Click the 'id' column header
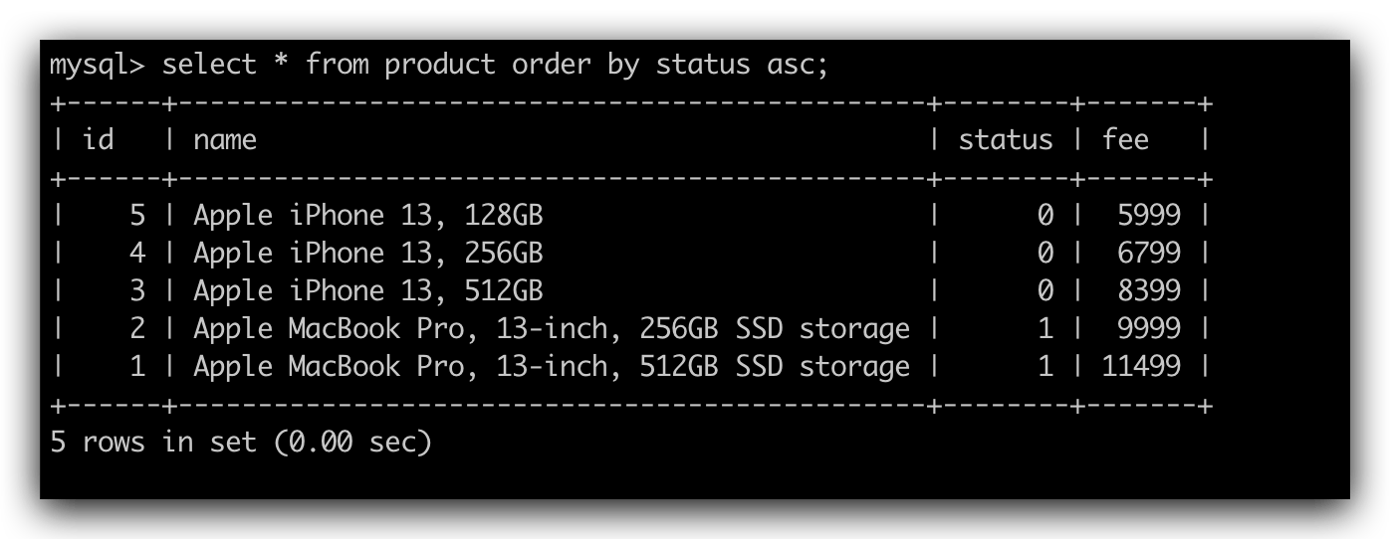Screen dimensions: 1390x539 [98, 139]
